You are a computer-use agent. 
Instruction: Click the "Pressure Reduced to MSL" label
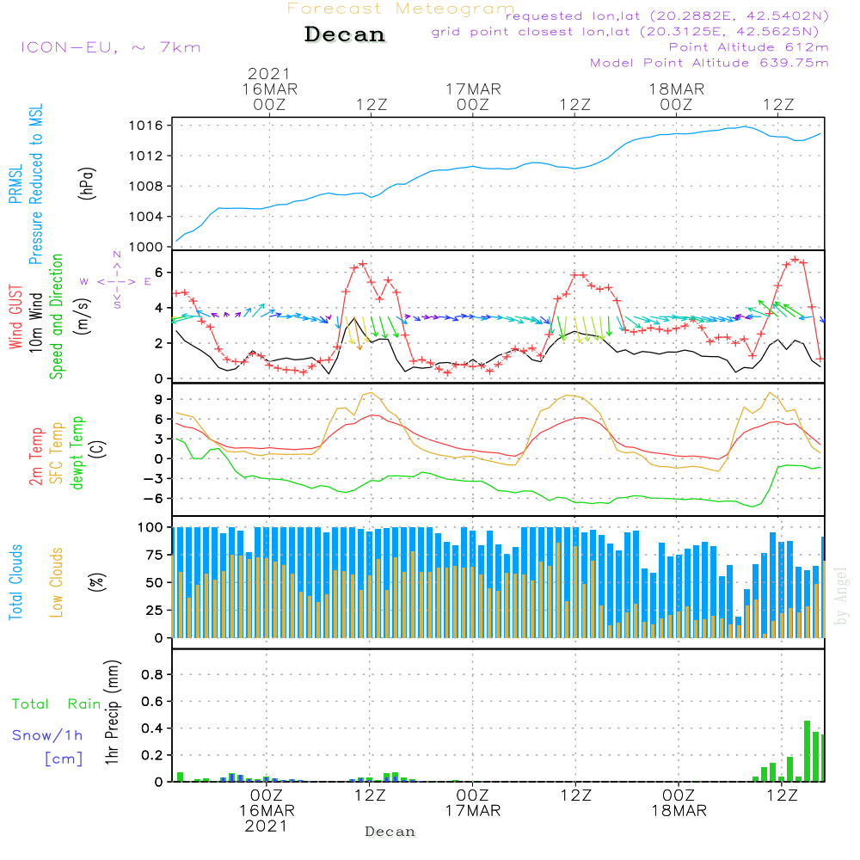(x=35, y=184)
